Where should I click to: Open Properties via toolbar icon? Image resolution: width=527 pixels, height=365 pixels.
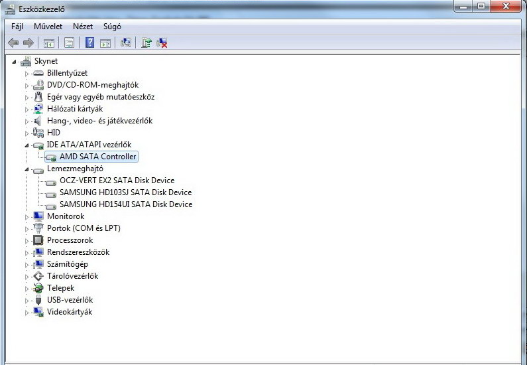click(x=69, y=42)
